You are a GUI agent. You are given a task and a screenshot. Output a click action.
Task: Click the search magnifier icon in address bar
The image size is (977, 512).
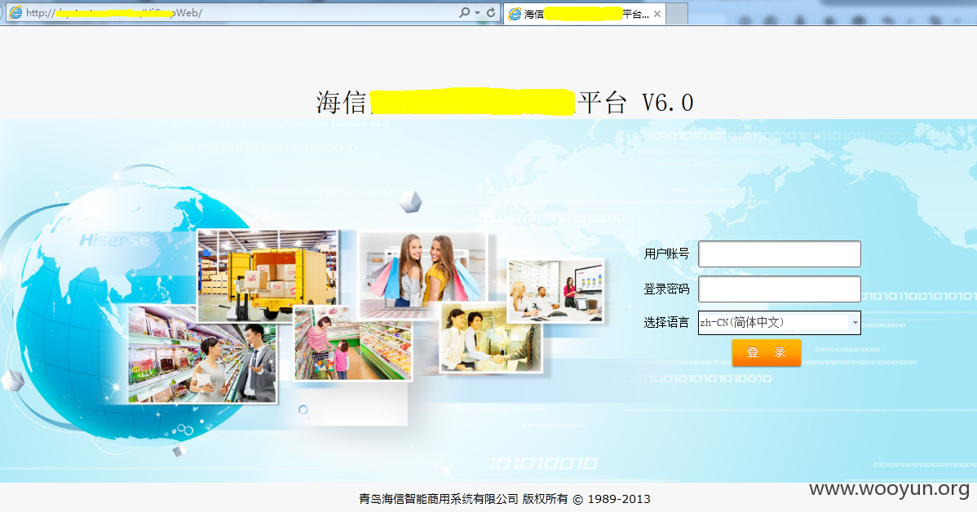tap(464, 12)
